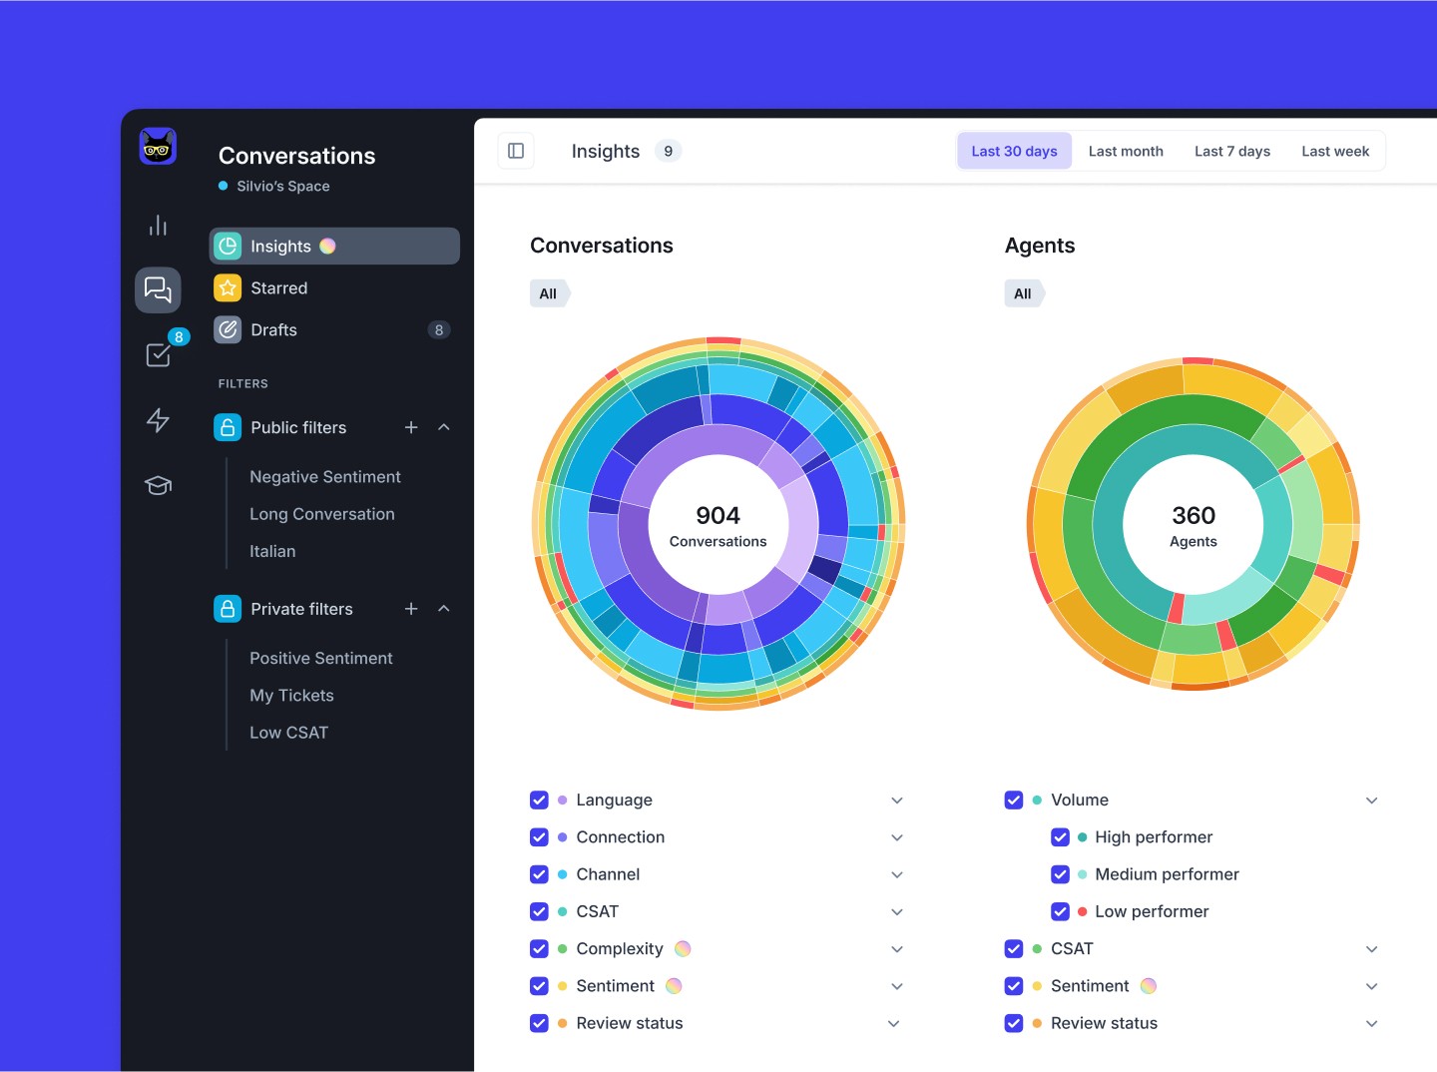Uncheck the Channel checkbox
The image size is (1437, 1072).
[x=539, y=874]
